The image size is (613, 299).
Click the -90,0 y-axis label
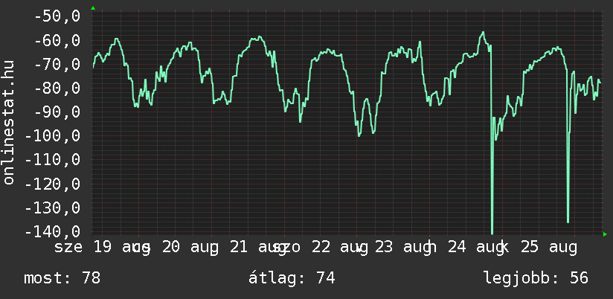57,112
